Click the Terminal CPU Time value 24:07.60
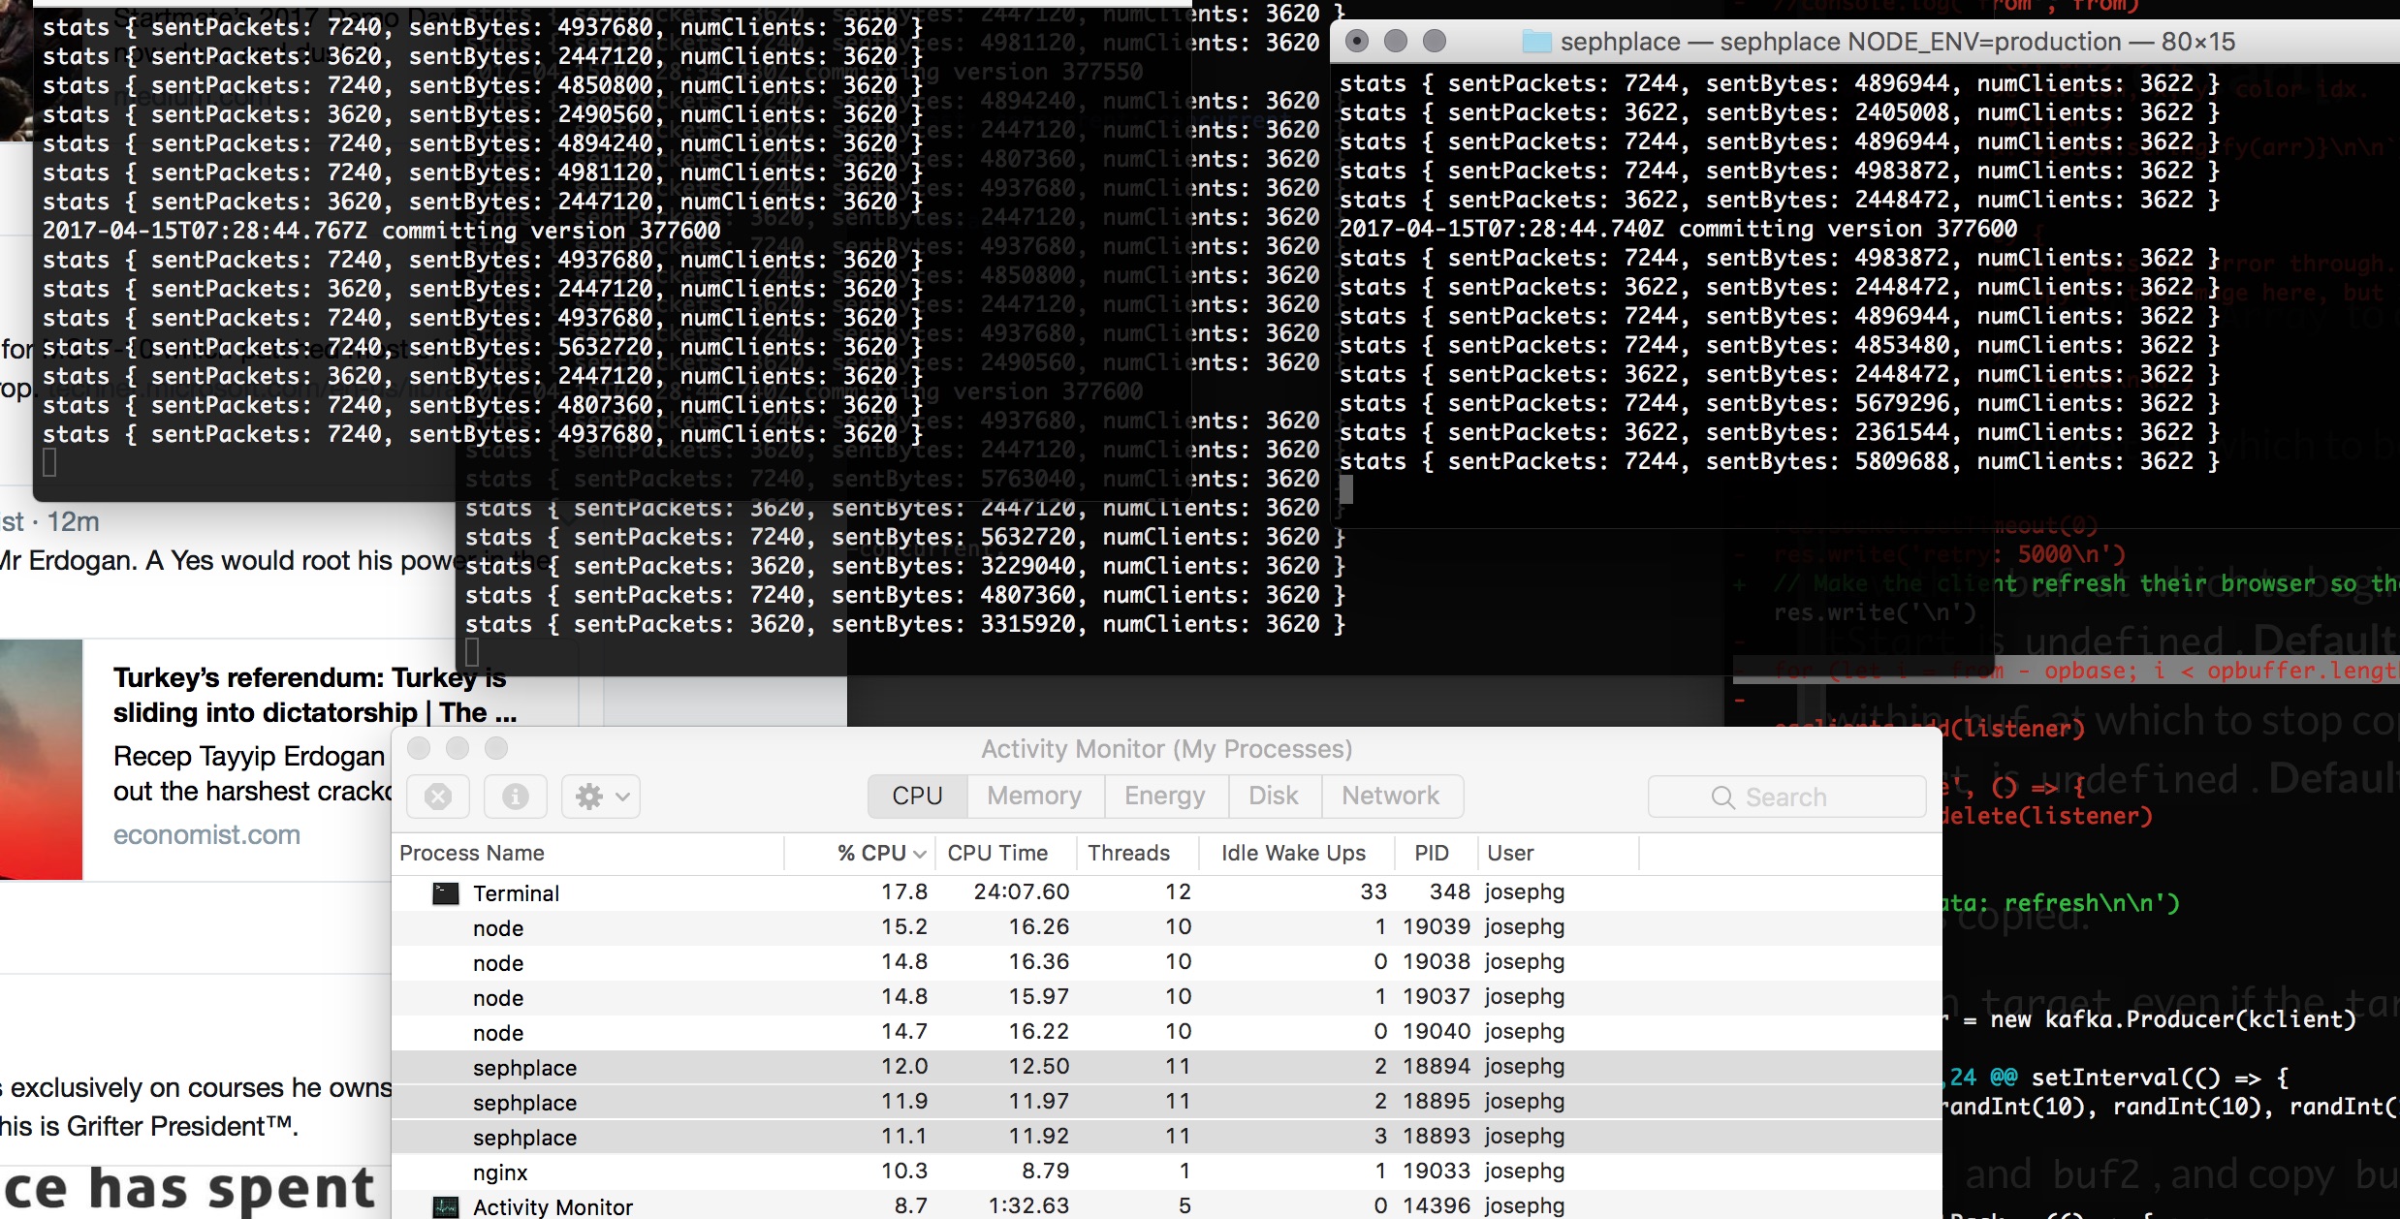 click(1021, 891)
